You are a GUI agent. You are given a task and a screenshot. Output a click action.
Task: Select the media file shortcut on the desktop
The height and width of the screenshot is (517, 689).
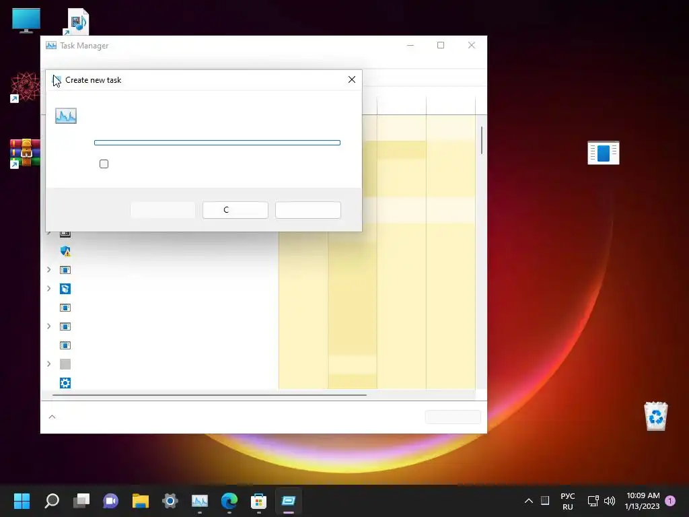[77, 21]
